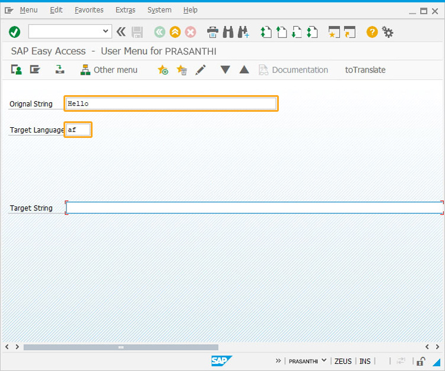Open the Help menu
This screenshot has height=371, width=445.
pyautogui.click(x=190, y=10)
